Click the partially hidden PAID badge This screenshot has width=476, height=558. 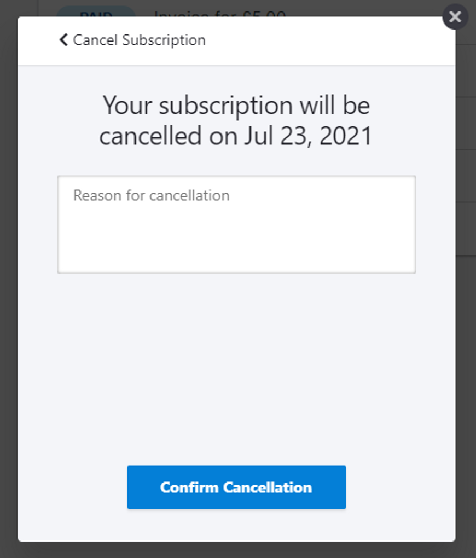click(x=96, y=11)
